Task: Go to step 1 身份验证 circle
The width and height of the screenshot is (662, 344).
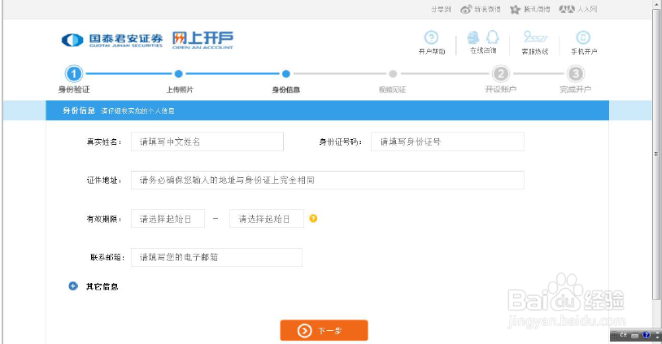Action: [x=74, y=74]
